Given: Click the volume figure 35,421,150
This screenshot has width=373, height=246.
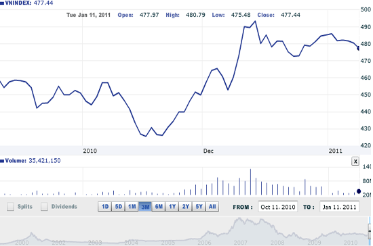Looking at the screenshot, I should coord(45,161).
